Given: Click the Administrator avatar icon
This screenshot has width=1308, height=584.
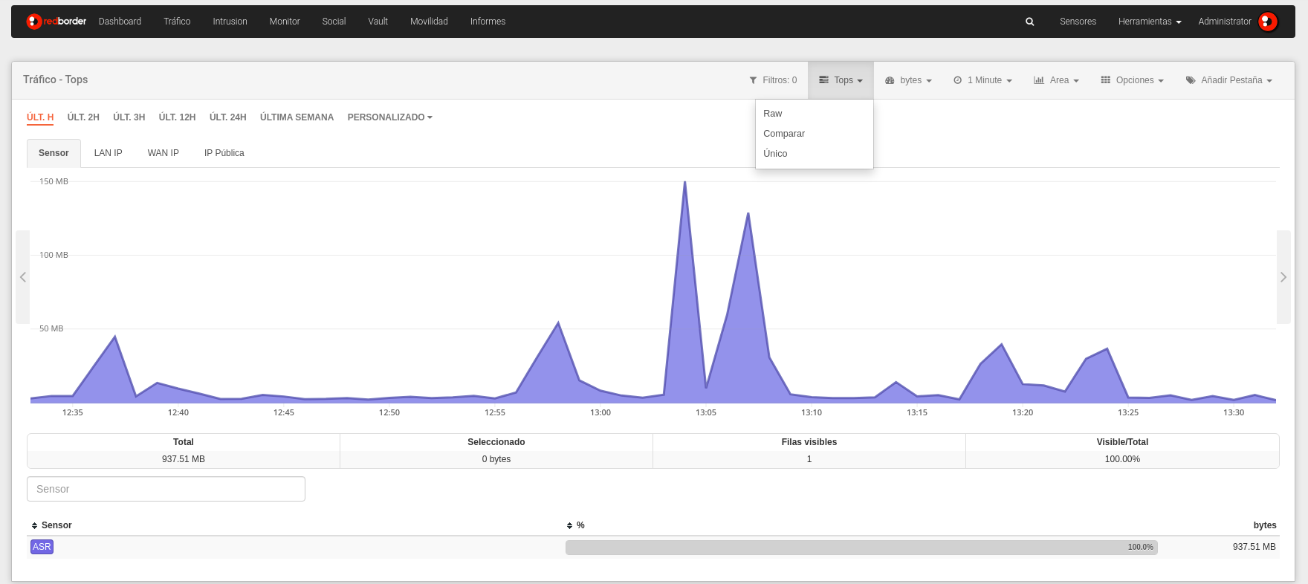Looking at the screenshot, I should 1268,22.
